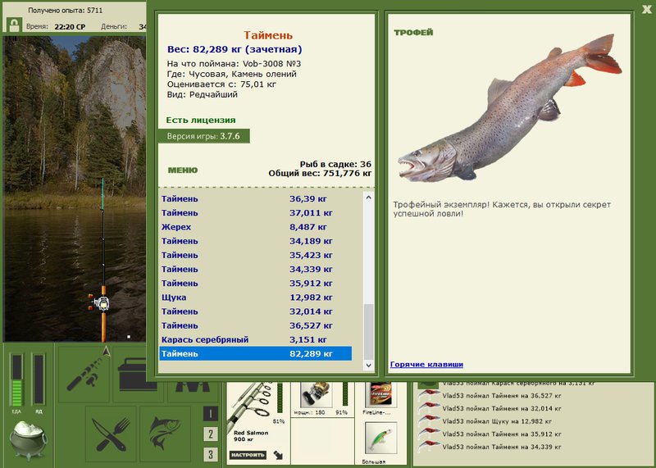Click the lure icon beside Тайменя 32,014 message
The image size is (656, 468).
pyautogui.click(x=429, y=408)
